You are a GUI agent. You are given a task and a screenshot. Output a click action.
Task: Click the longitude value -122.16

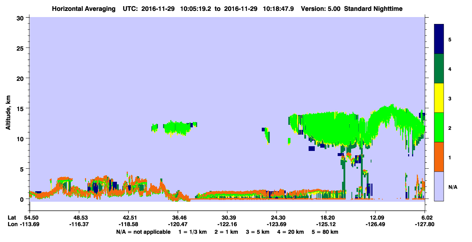tap(227, 224)
